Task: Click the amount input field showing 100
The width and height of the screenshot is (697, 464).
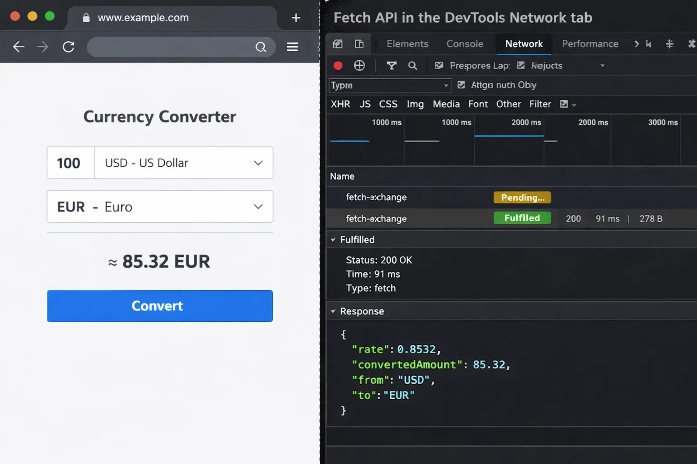Action: coord(71,163)
